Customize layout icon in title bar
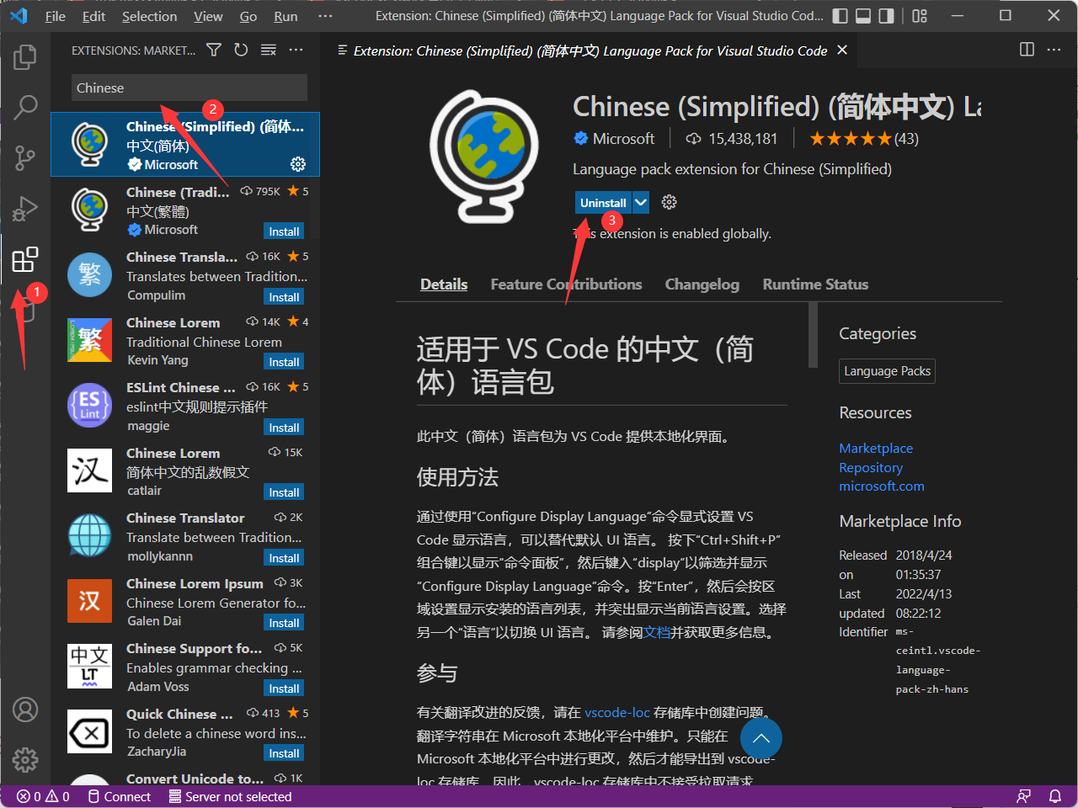The width and height of the screenshot is (1078, 808). [x=920, y=16]
